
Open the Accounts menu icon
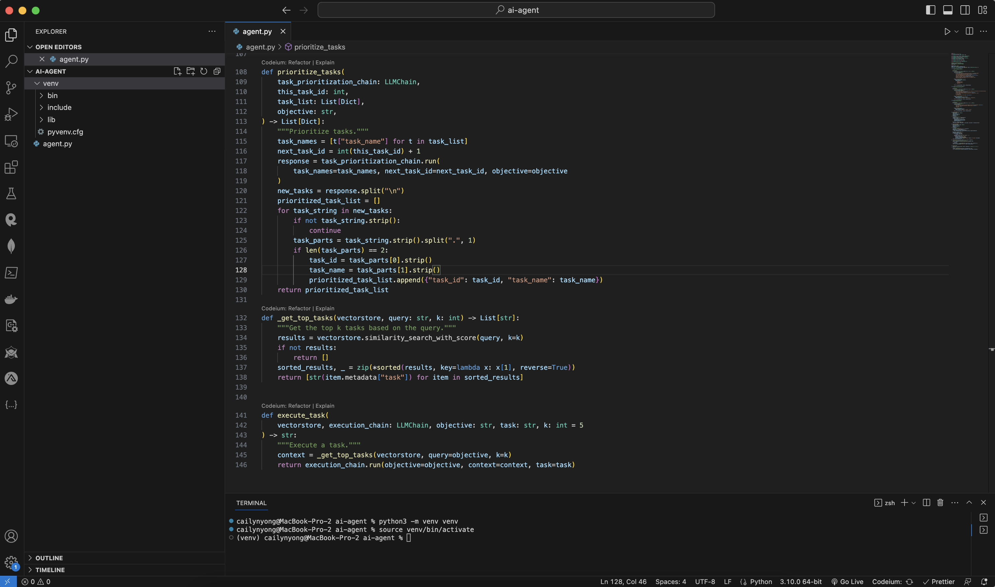coord(11,536)
